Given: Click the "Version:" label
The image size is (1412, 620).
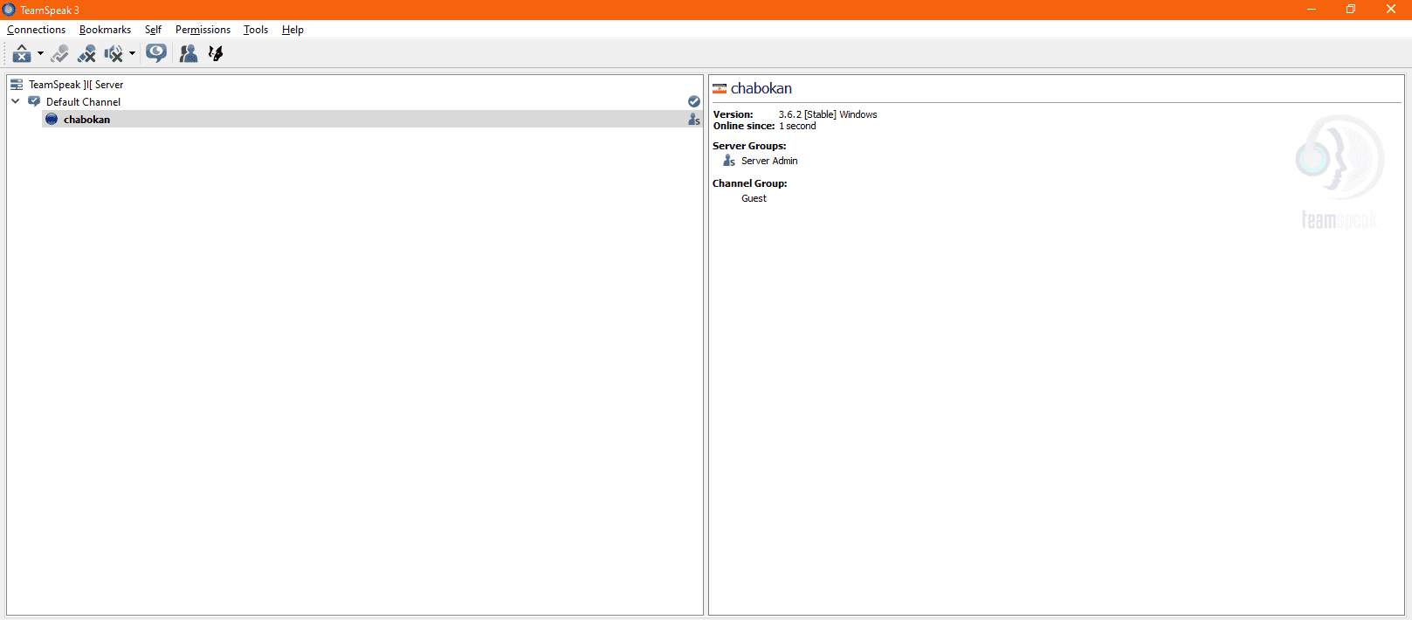Looking at the screenshot, I should click(733, 114).
